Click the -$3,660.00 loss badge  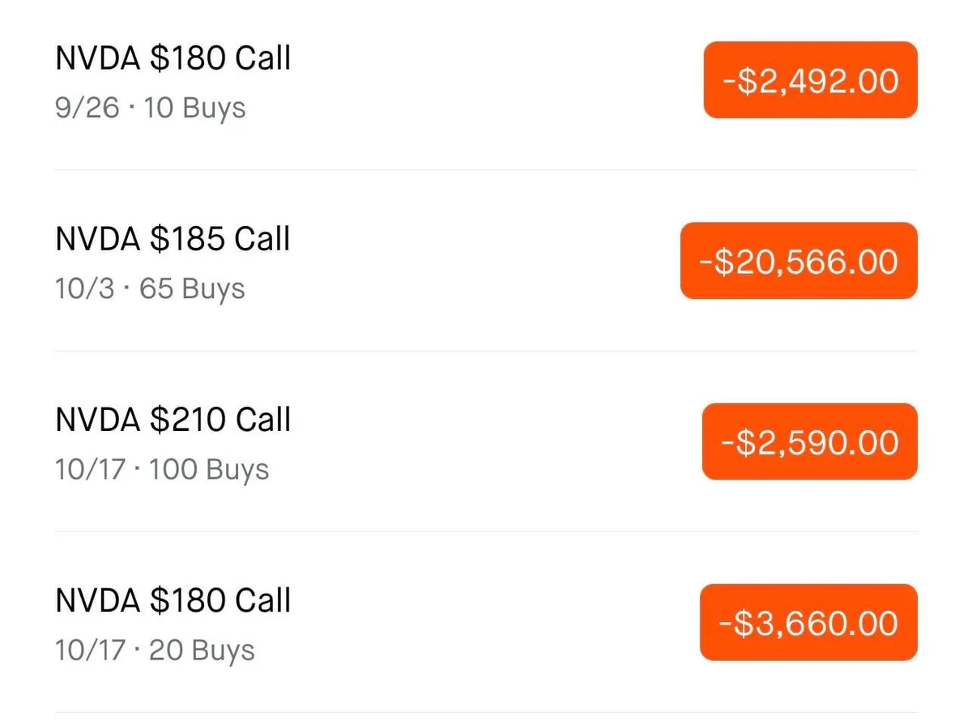click(808, 622)
